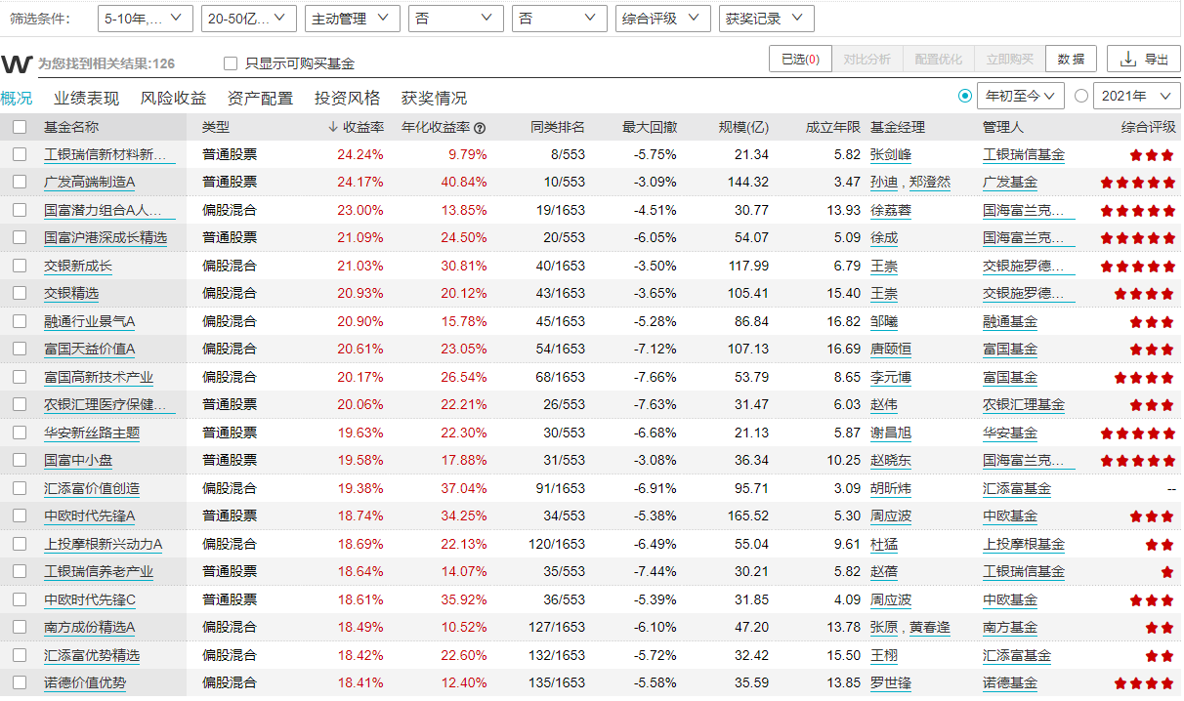The image size is (1184, 701).
Task: Click the 已选(0) button
Action: click(801, 59)
